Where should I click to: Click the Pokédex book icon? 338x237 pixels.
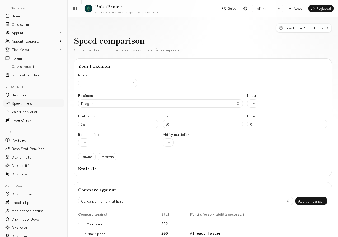(7, 140)
